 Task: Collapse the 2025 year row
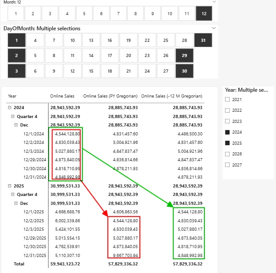pos(9,186)
